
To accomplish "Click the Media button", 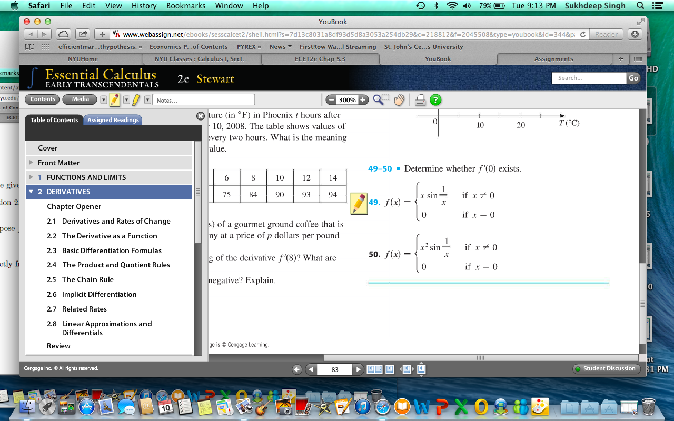I will [80, 99].
